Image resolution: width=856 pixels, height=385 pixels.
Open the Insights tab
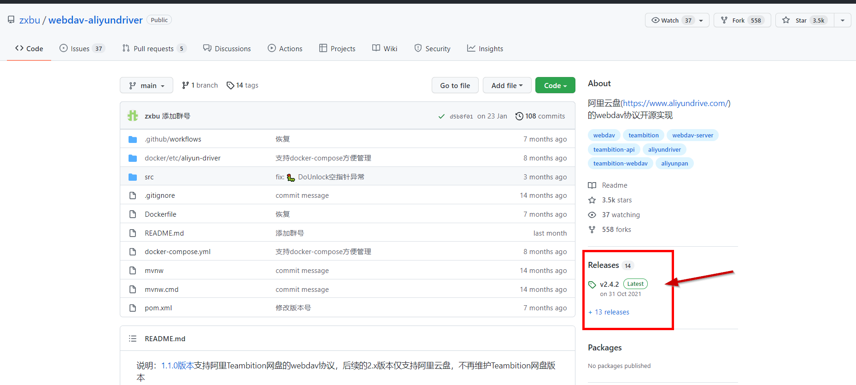point(485,48)
